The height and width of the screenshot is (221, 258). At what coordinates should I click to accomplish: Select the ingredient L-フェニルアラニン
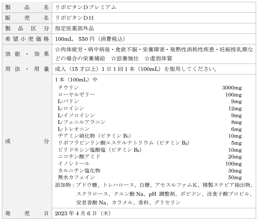pos(82,122)
